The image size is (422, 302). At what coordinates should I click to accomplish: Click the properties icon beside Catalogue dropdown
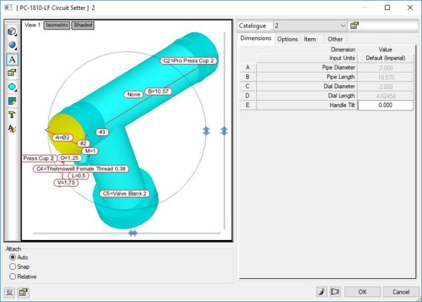click(354, 25)
